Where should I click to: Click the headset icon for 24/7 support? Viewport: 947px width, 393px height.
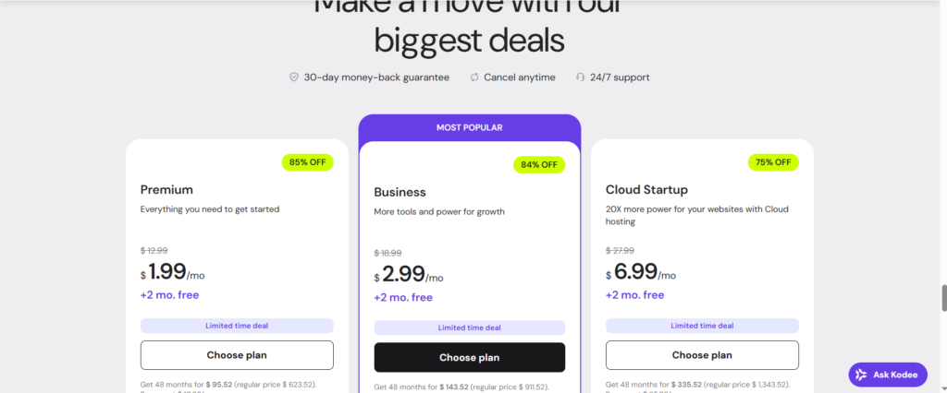click(x=581, y=77)
